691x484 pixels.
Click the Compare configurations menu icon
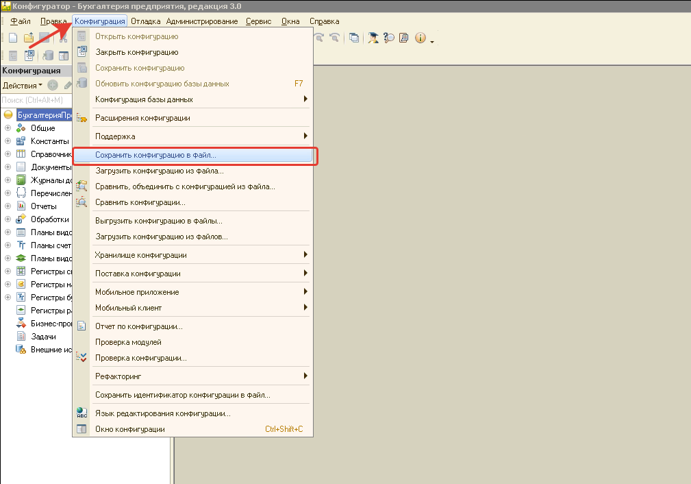click(x=81, y=202)
